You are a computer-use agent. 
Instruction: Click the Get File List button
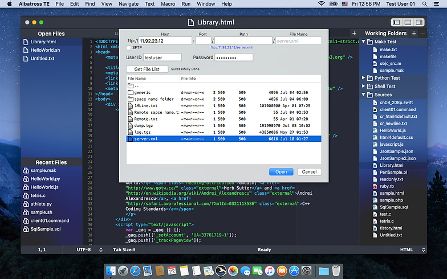[147, 69]
